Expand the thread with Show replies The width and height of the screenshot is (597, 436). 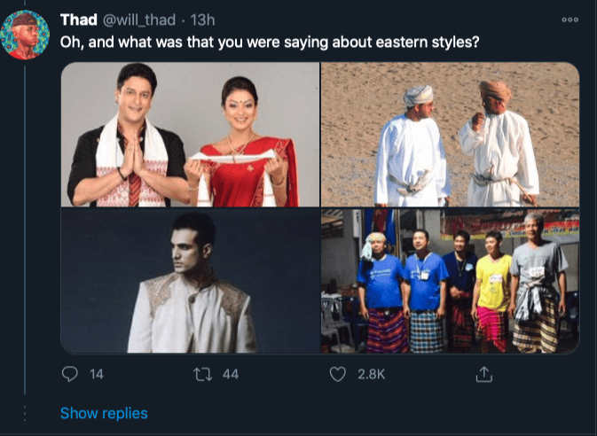click(x=104, y=413)
